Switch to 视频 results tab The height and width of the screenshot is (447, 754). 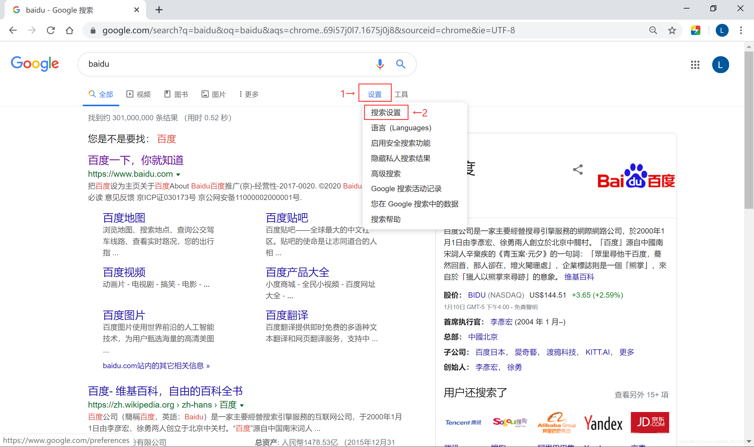coord(138,94)
